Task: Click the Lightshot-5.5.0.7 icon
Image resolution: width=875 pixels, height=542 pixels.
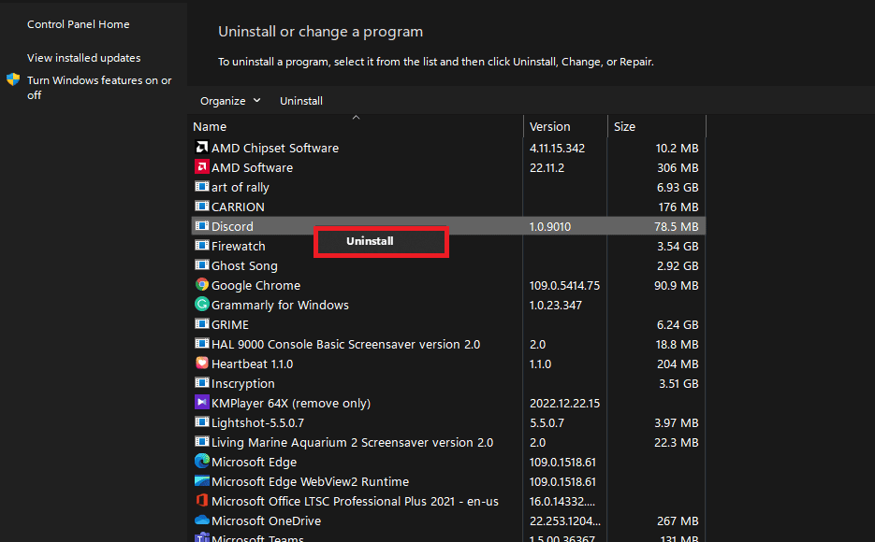Action: click(201, 421)
